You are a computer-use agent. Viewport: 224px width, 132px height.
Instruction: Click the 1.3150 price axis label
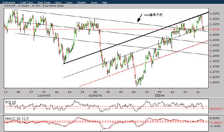(x=215, y=24)
